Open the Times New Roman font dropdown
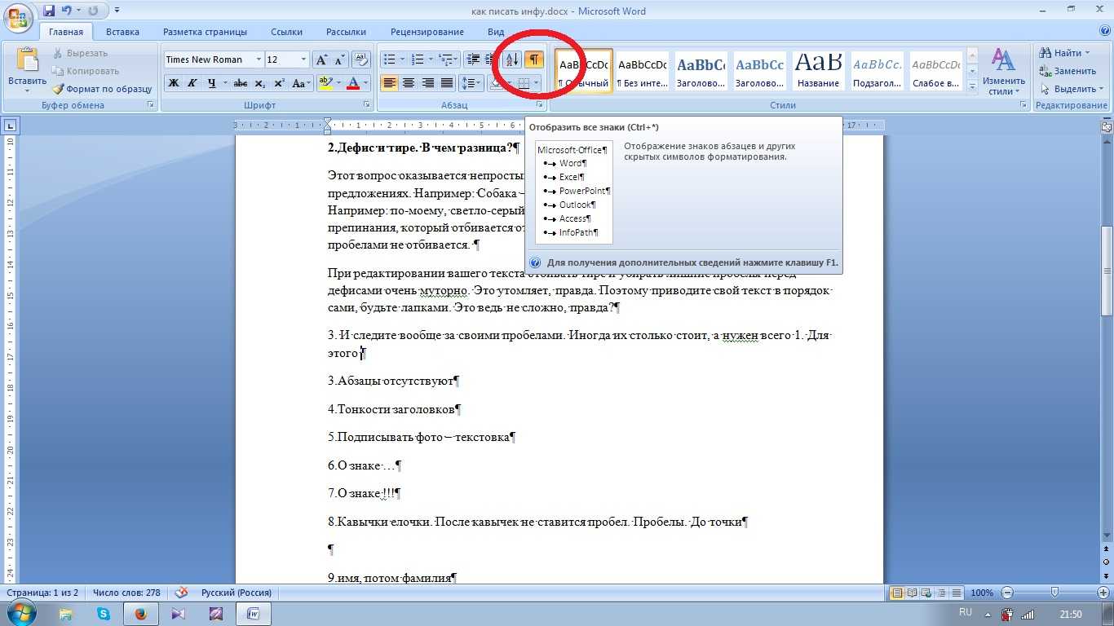Screen dimensions: 1114x626 (x=259, y=60)
